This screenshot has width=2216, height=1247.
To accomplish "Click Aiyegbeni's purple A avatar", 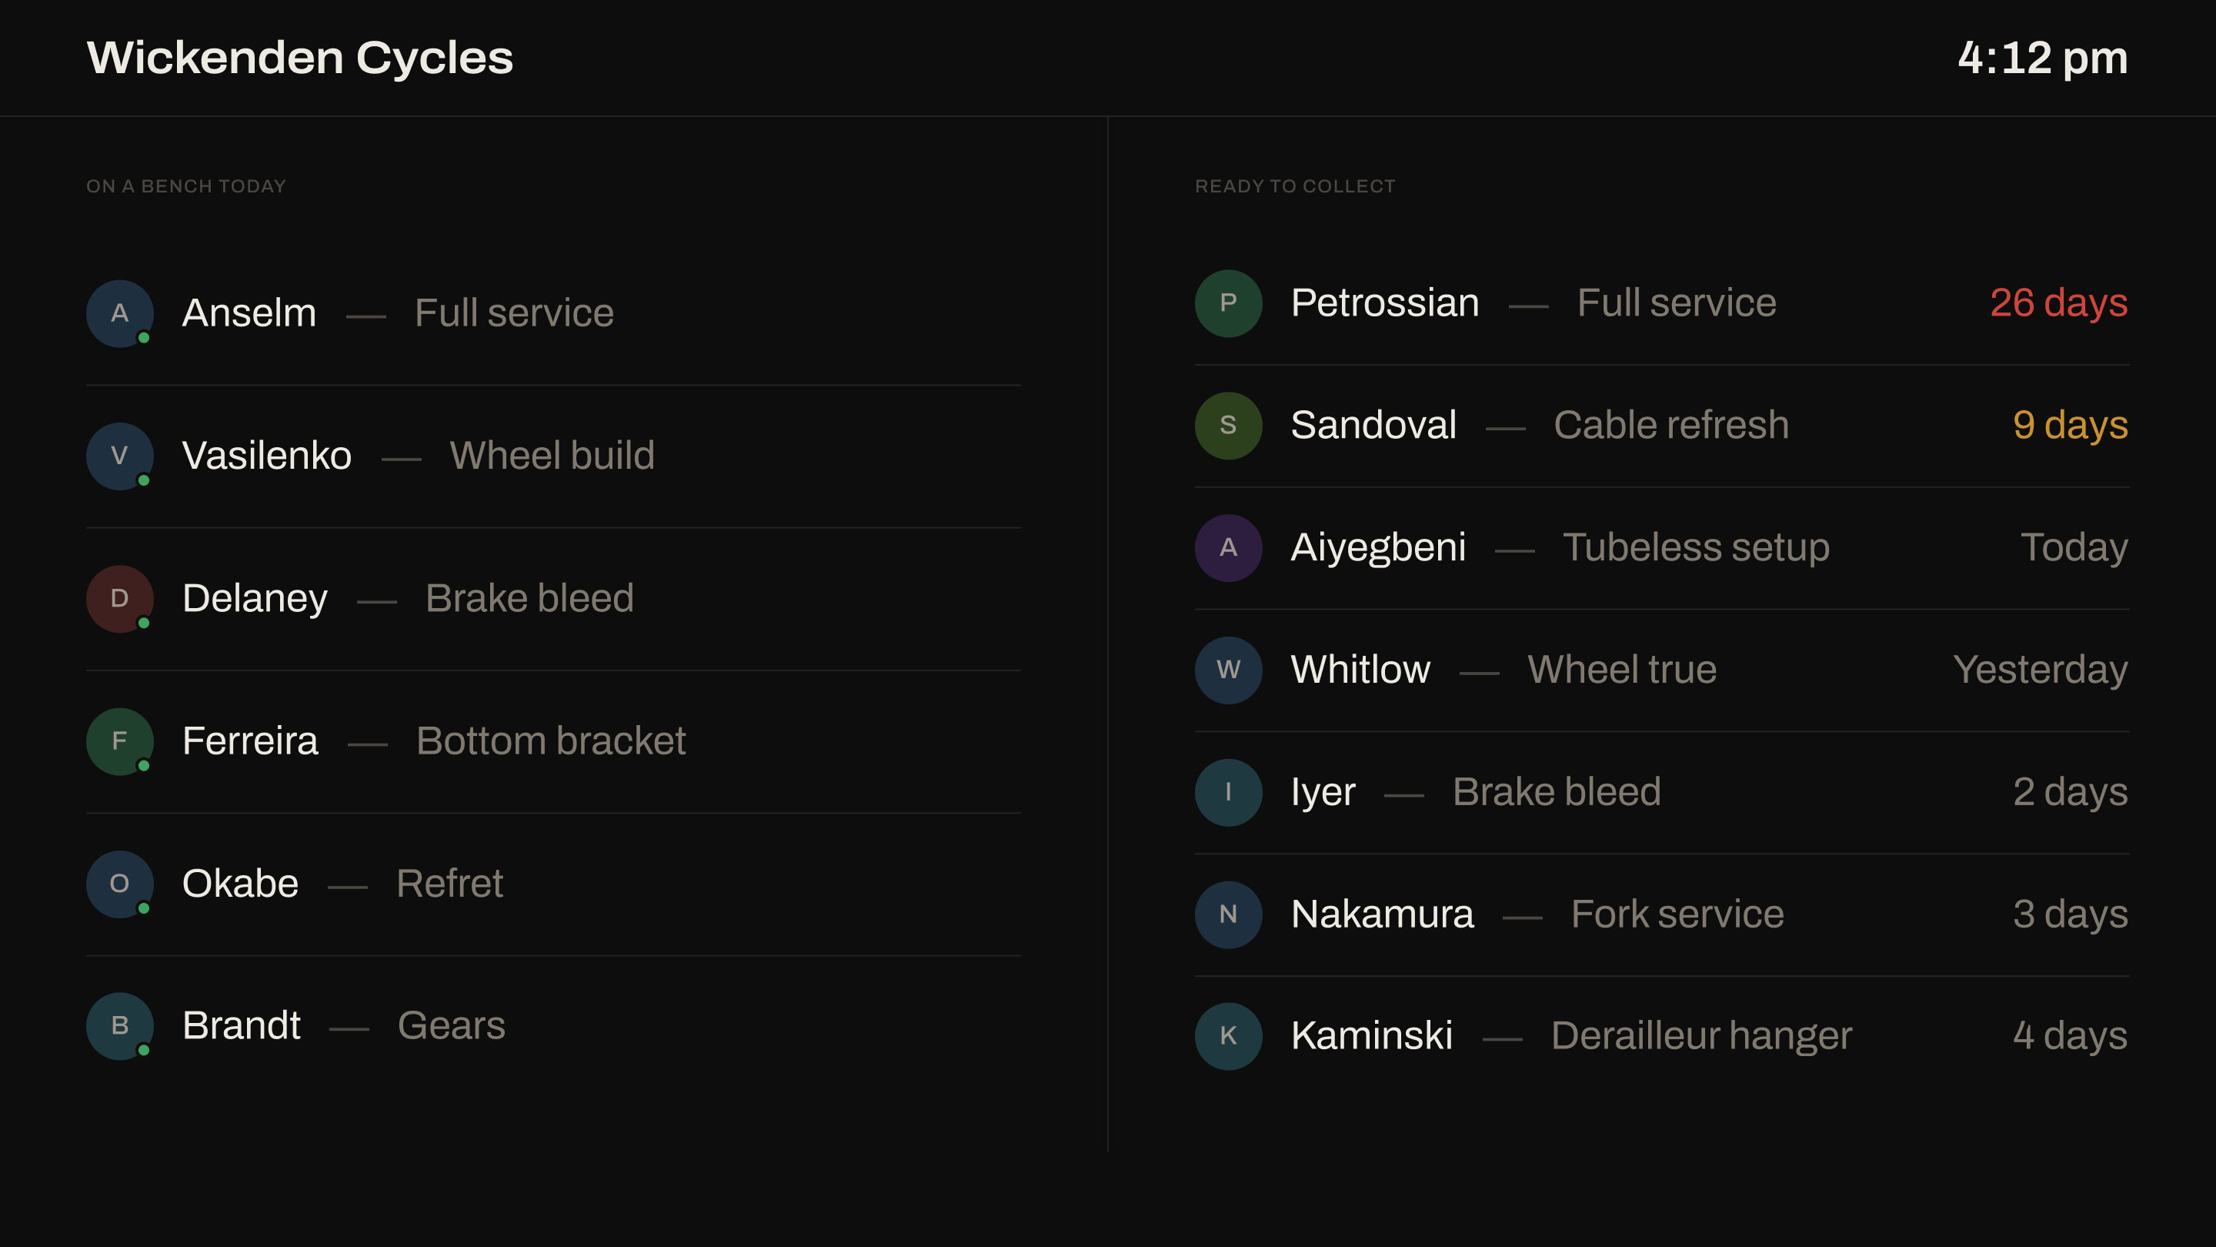I will point(1229,547).
